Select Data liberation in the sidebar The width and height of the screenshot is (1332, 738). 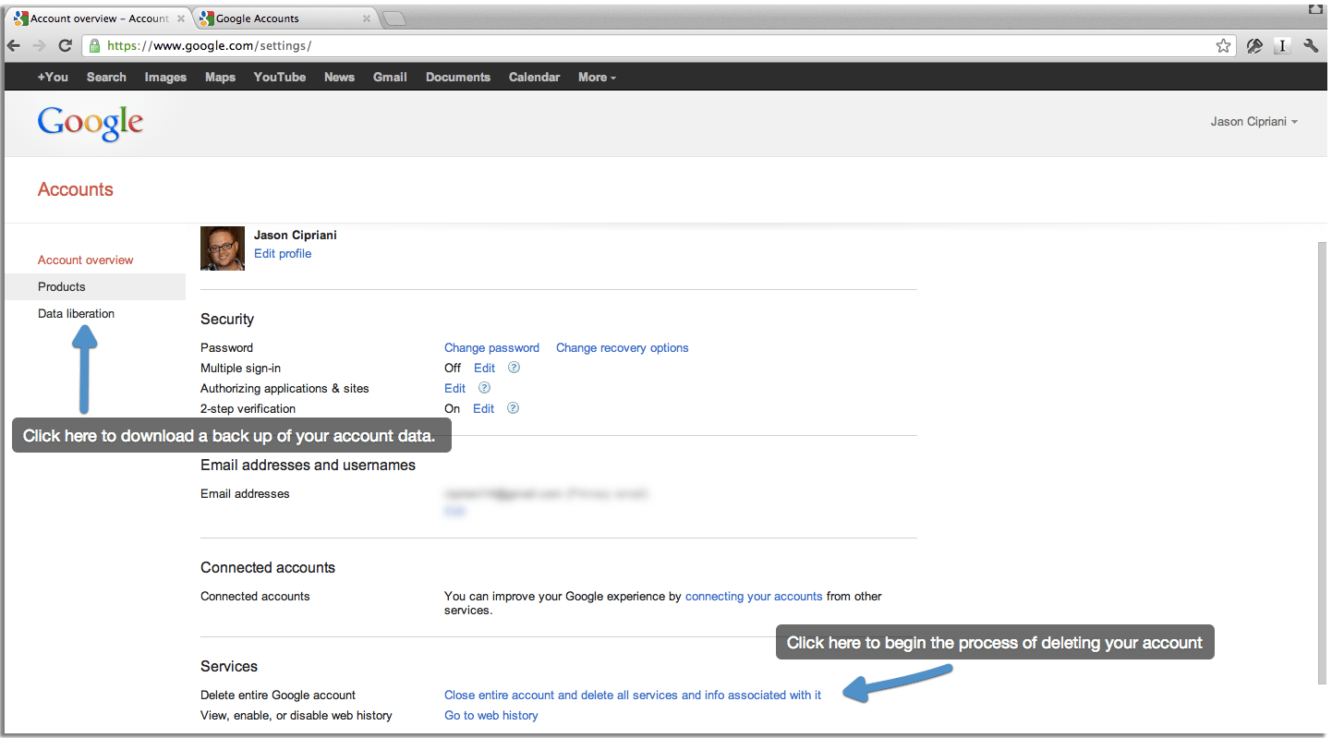click(x=77, y=314)
